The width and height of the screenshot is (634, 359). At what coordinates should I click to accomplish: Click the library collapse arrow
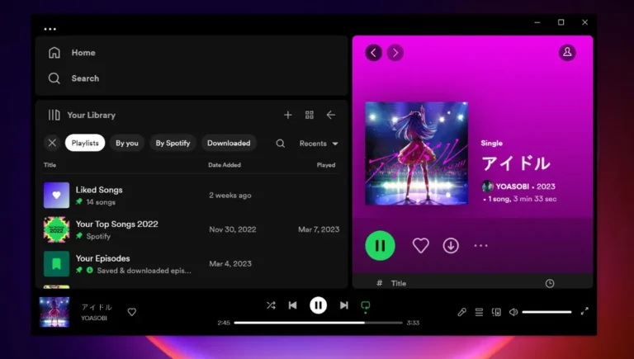[331, 116]
